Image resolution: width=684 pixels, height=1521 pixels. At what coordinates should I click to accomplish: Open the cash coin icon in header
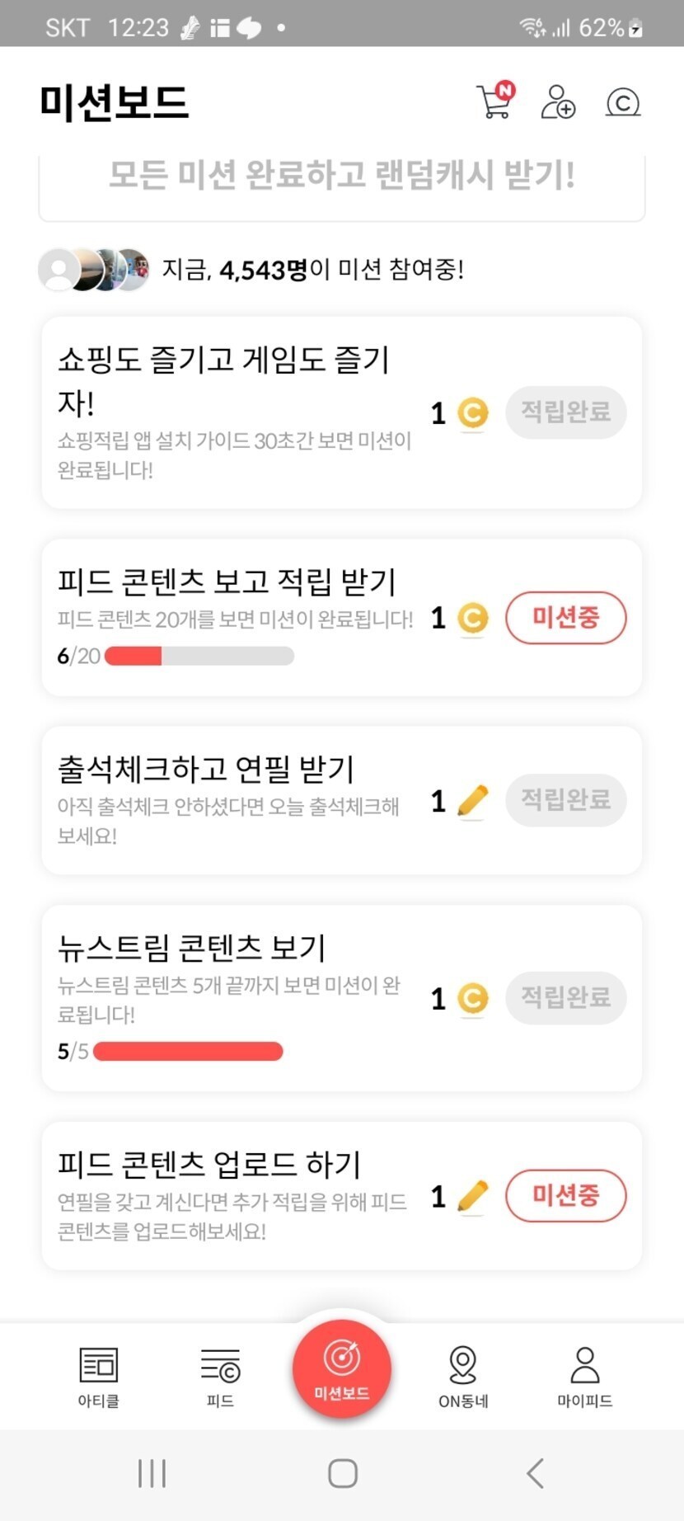tap(622, 102)
